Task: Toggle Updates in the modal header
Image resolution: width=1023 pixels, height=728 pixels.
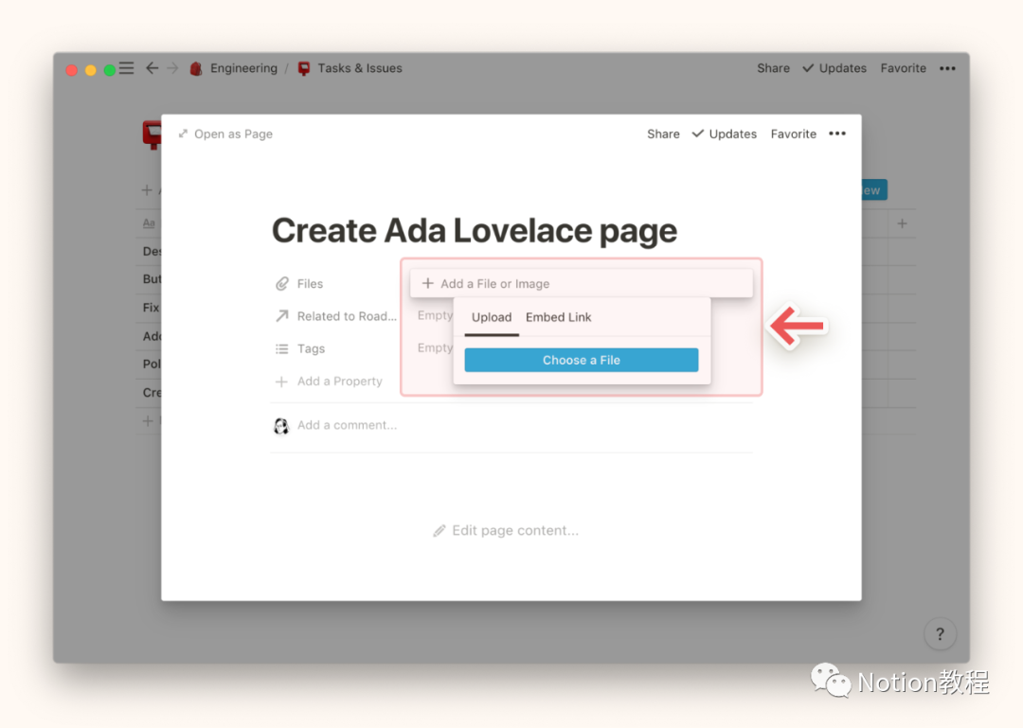Action: 725,134
